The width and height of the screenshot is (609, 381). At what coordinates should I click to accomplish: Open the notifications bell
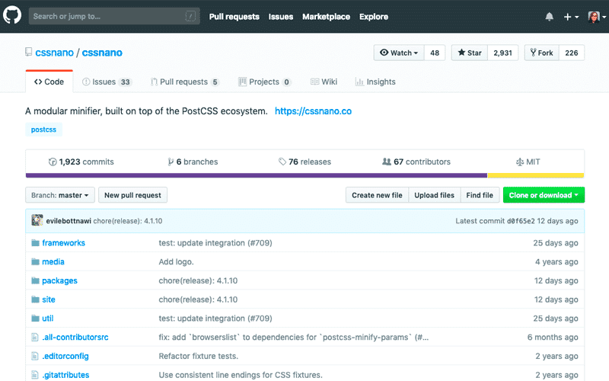(550, 17)
